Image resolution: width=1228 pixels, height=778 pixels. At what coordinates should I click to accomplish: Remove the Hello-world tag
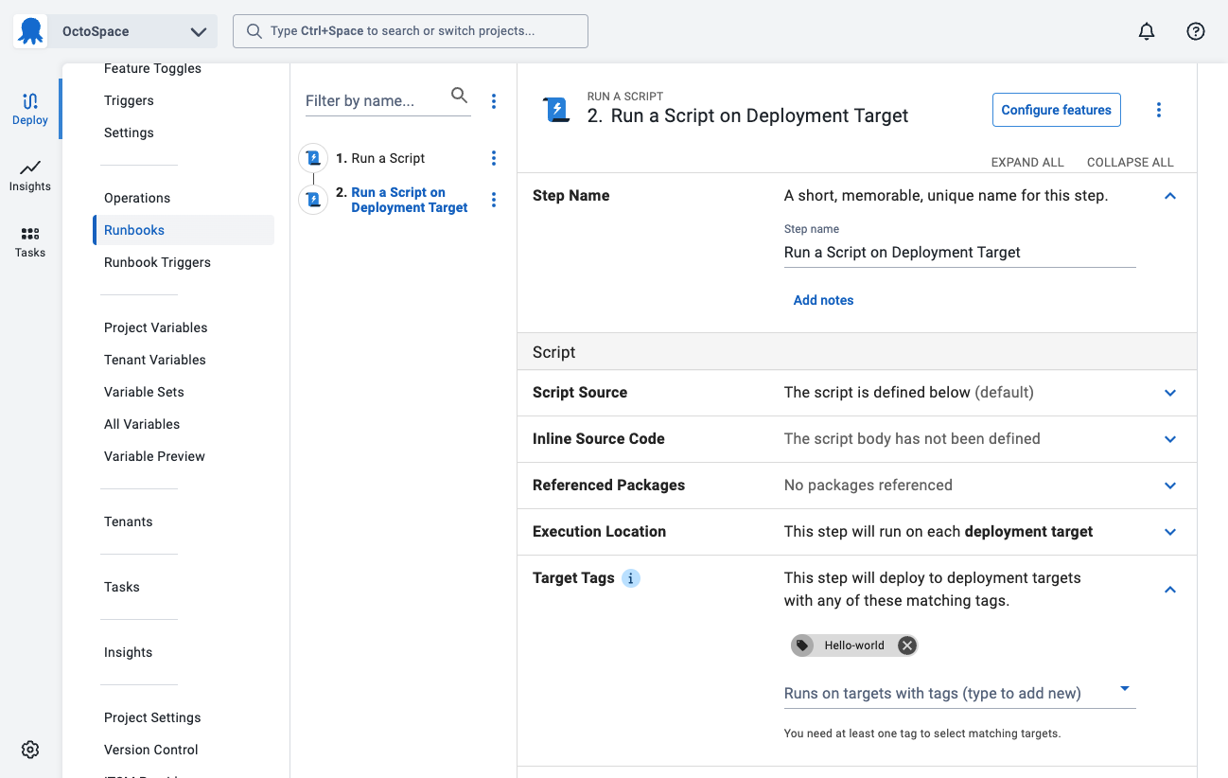tap(907, 645)
